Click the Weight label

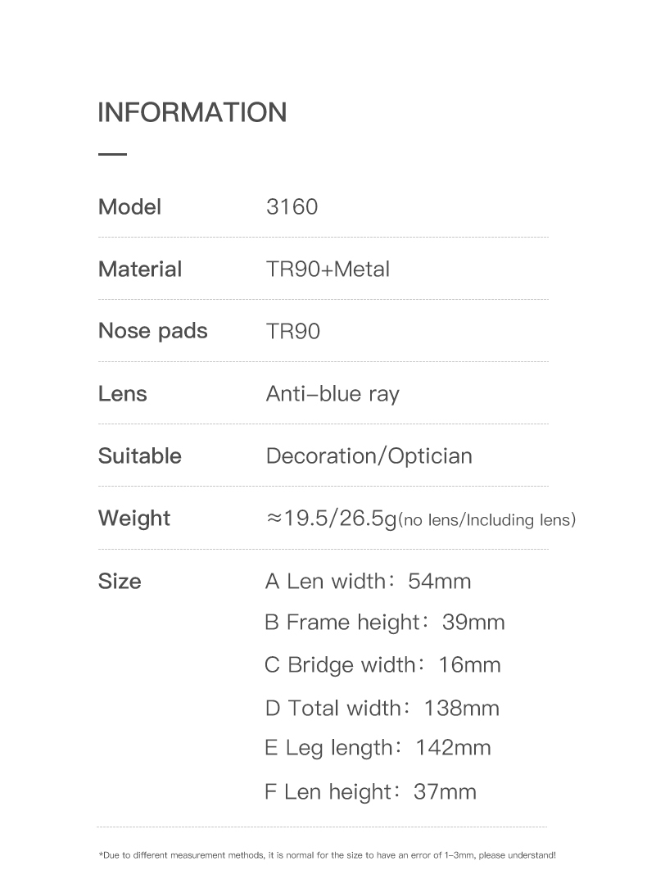(134, 519)
